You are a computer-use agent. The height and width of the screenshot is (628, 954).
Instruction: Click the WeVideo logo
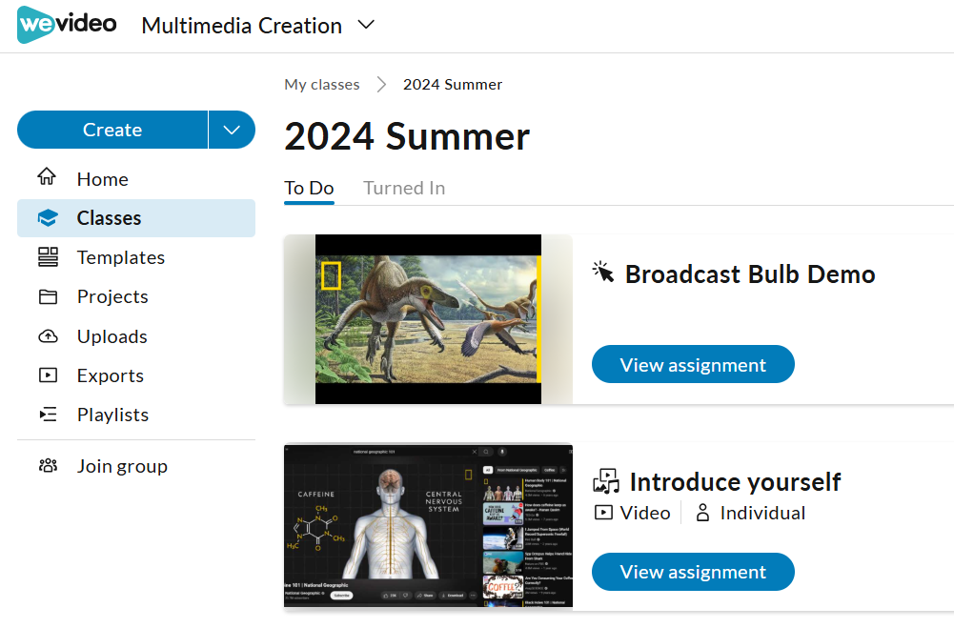(x=67, y=25)
